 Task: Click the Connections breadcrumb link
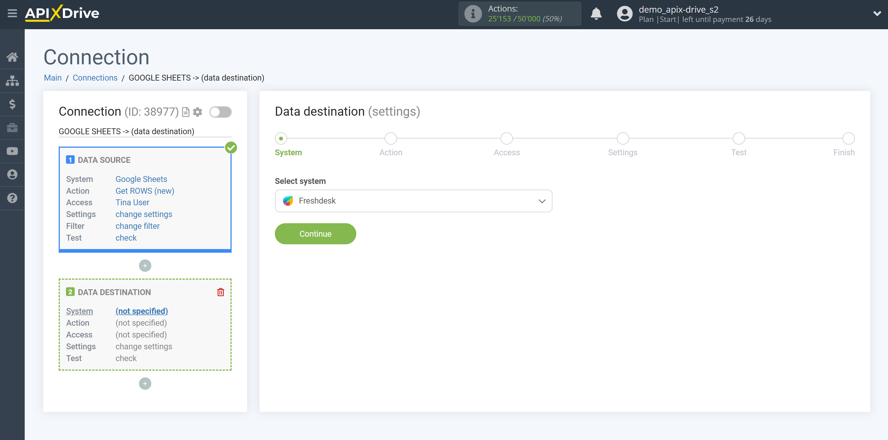(95, 77)
